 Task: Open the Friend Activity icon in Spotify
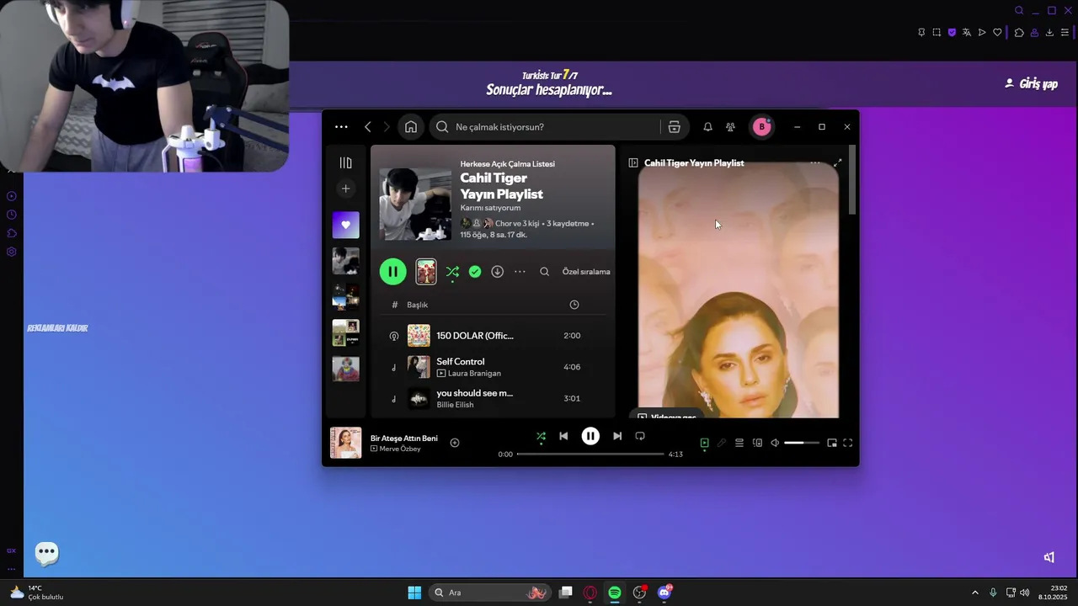tap(730, 127)
